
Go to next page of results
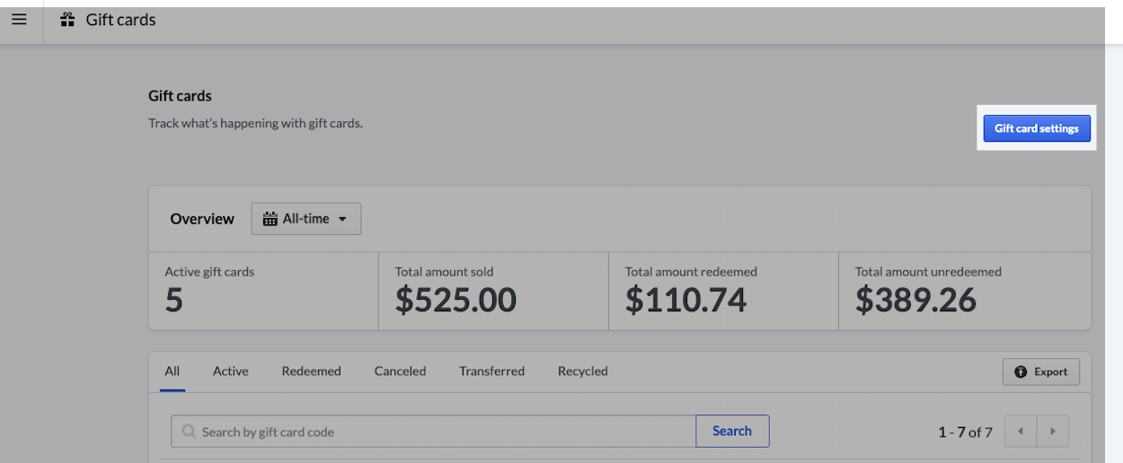pyautogui.click(x=1053, y=432)
